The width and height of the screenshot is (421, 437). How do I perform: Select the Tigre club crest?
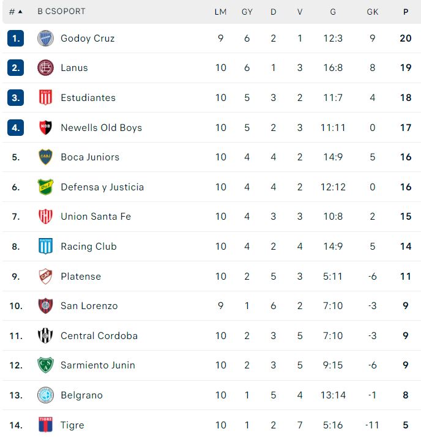45,425
